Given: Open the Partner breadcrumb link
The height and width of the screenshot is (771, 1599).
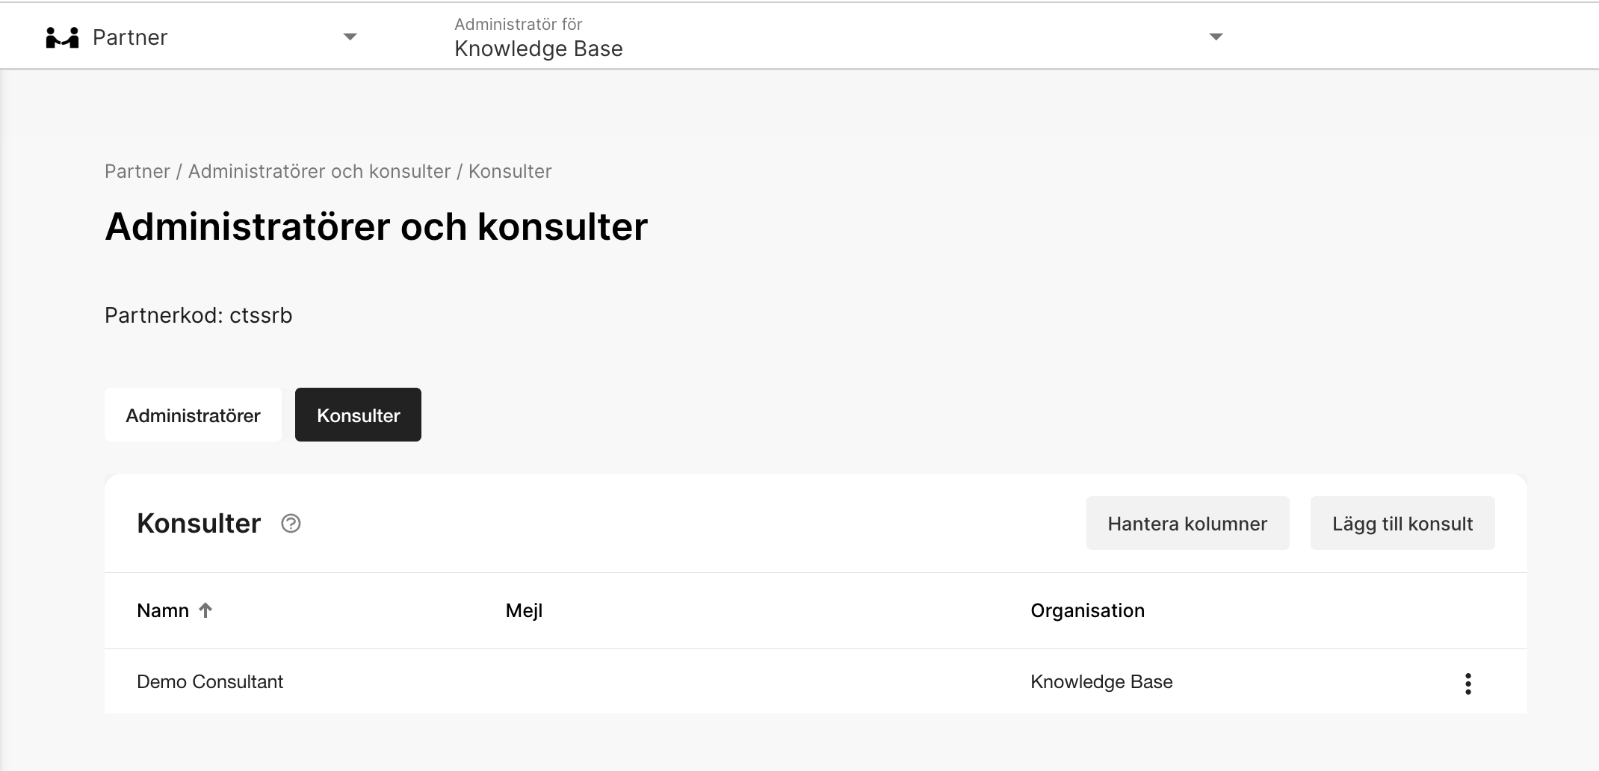Looking at the screenshot, I should tap(137, 171).
